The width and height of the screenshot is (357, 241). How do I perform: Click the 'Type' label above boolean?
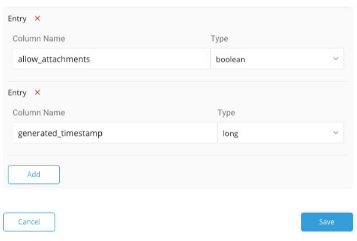pos(219,39)
